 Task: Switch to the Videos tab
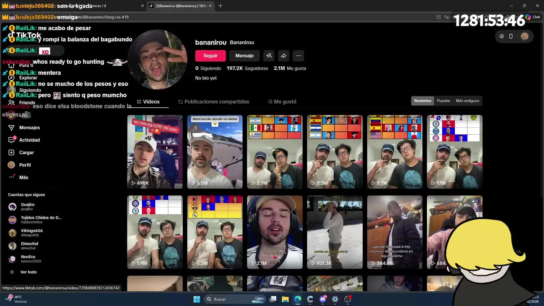point(148,102)
